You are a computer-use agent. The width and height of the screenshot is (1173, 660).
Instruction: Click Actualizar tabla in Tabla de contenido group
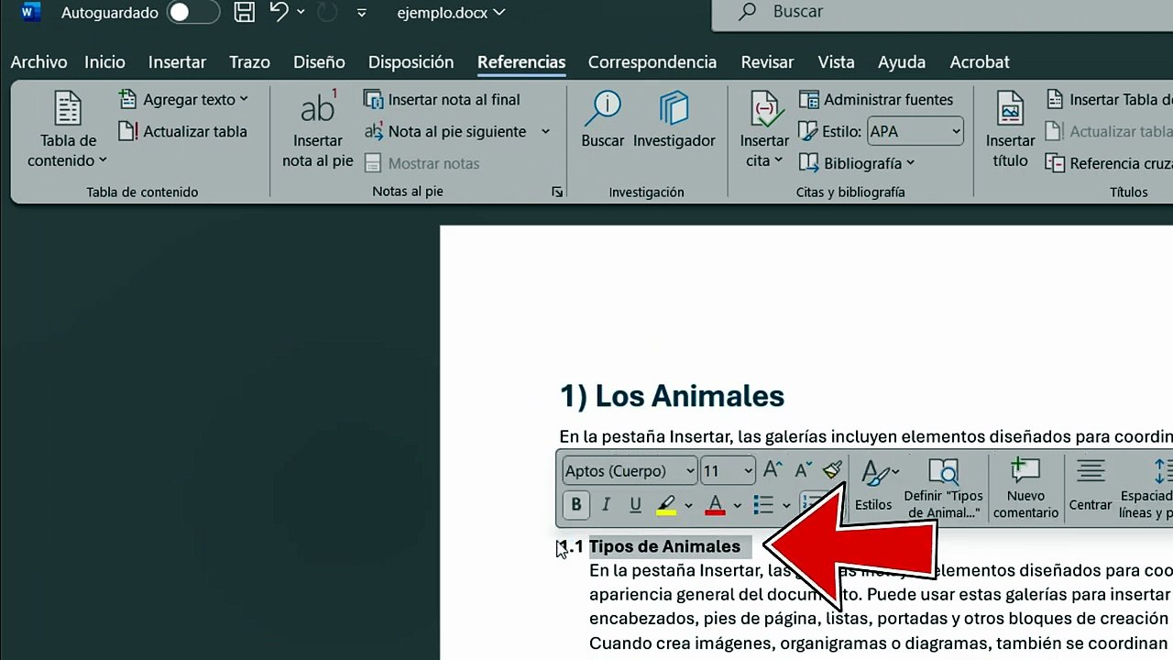pyautogui.click(x=183, y=131)
